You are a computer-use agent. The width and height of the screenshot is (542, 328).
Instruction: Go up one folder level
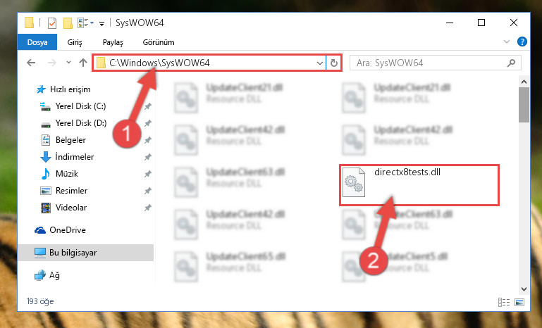83,63
